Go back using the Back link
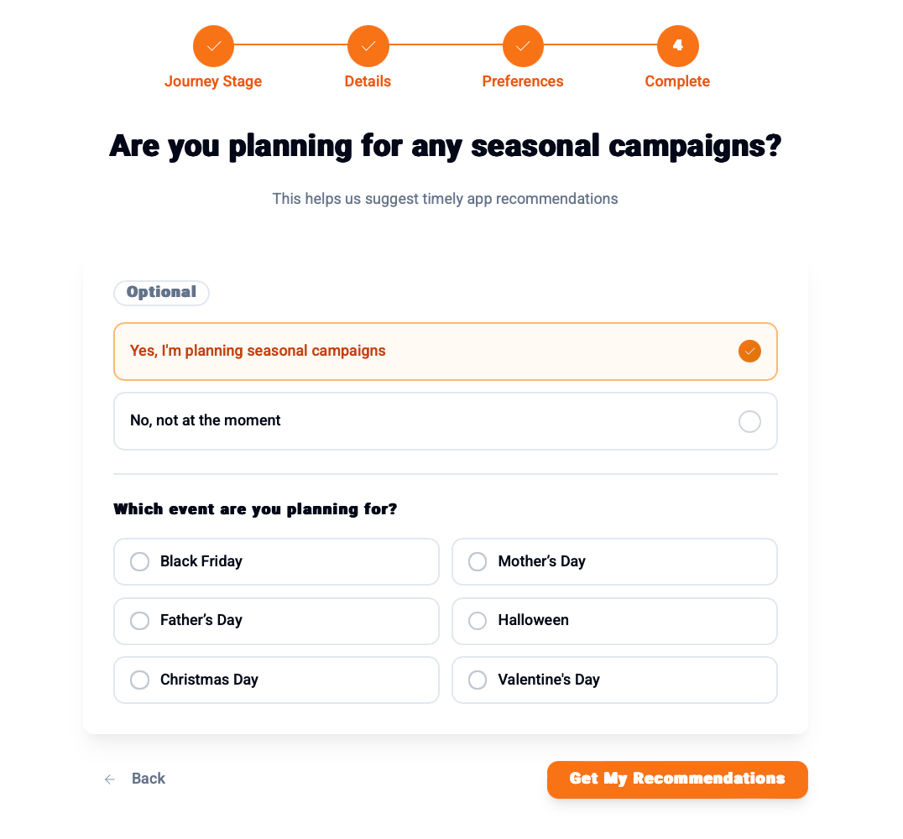The image size is (903, 839). point(148,779)
